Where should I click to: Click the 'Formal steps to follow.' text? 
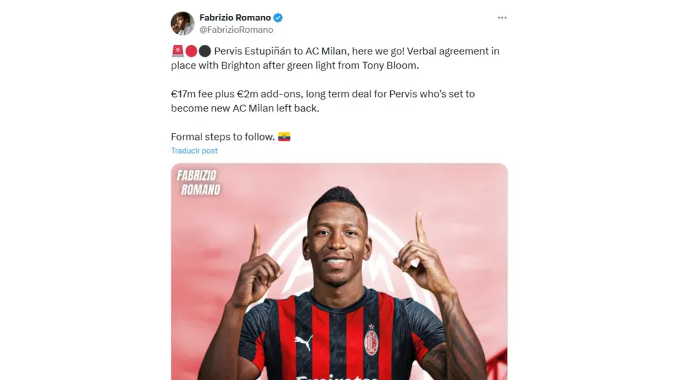coord(222,137)
